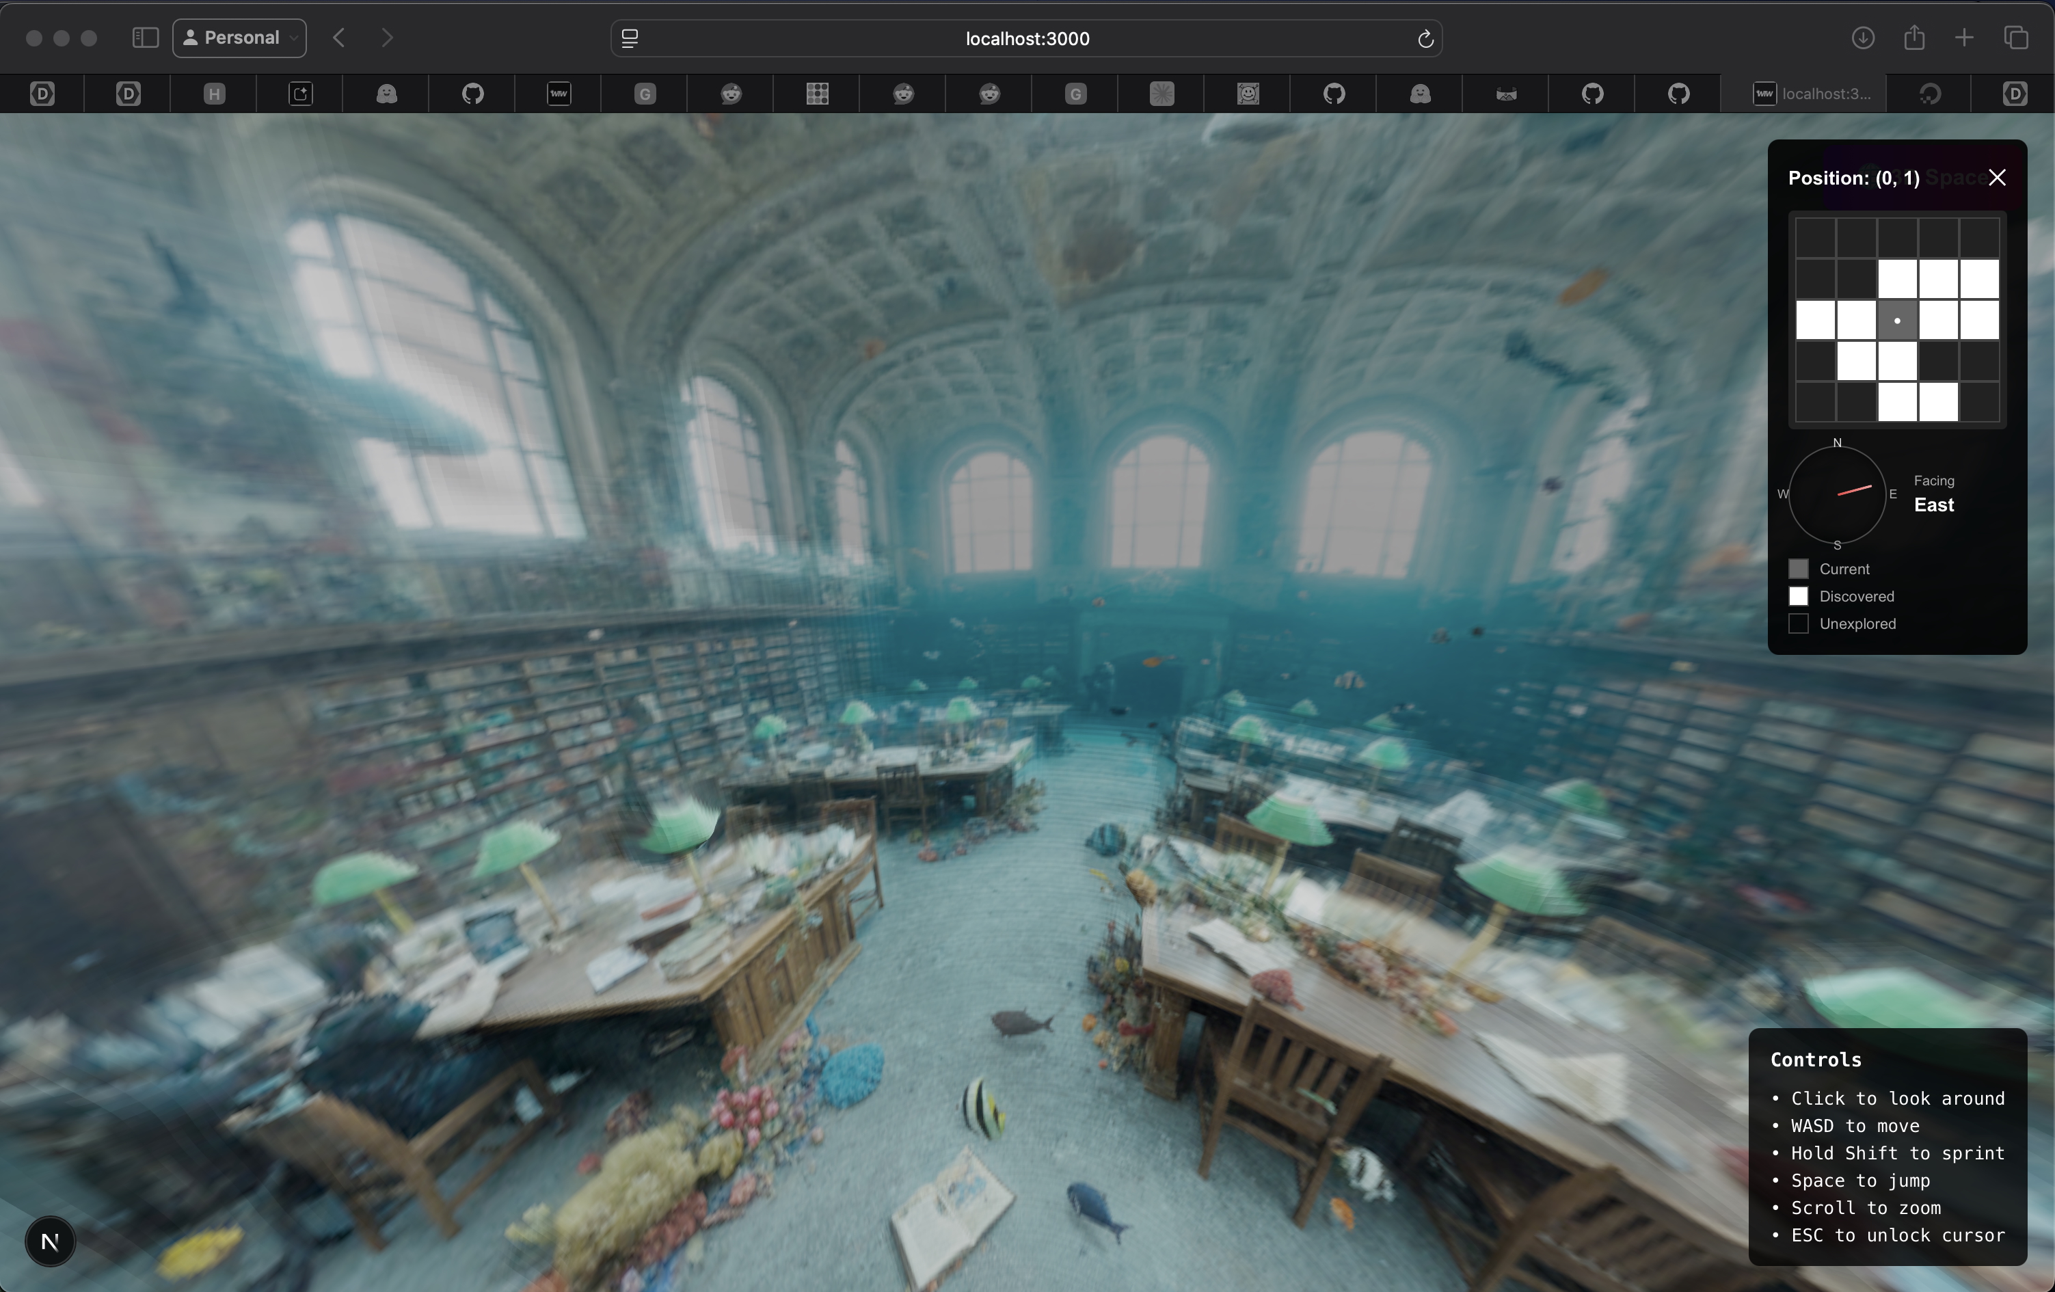Click the Unexplored legend box
Viewport: 2055px width, 1292px height.
(1798, 624)
